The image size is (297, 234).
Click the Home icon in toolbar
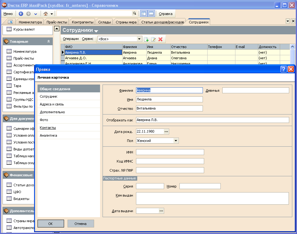[x=46, y=14]
